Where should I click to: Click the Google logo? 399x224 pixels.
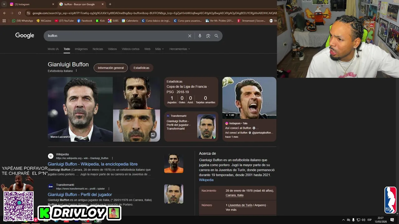click(25, 35)
